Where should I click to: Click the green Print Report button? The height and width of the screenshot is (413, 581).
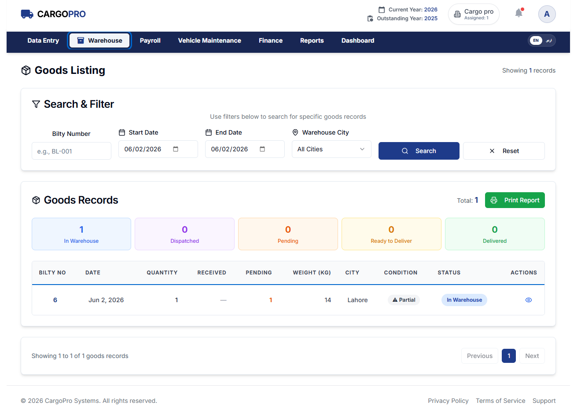(515, 200)
